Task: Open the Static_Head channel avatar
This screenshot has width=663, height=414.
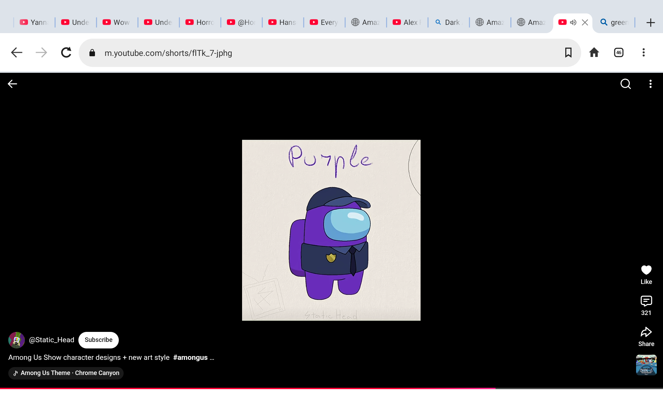Action: pyautogui.click(x=17, y=340)
